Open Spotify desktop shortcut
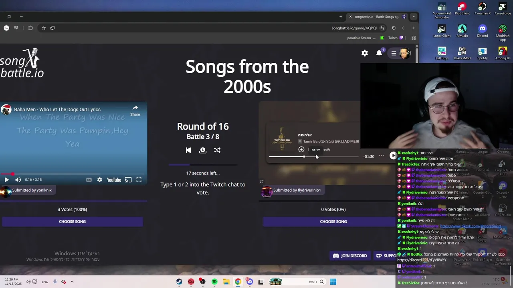 tap(483, 54)
